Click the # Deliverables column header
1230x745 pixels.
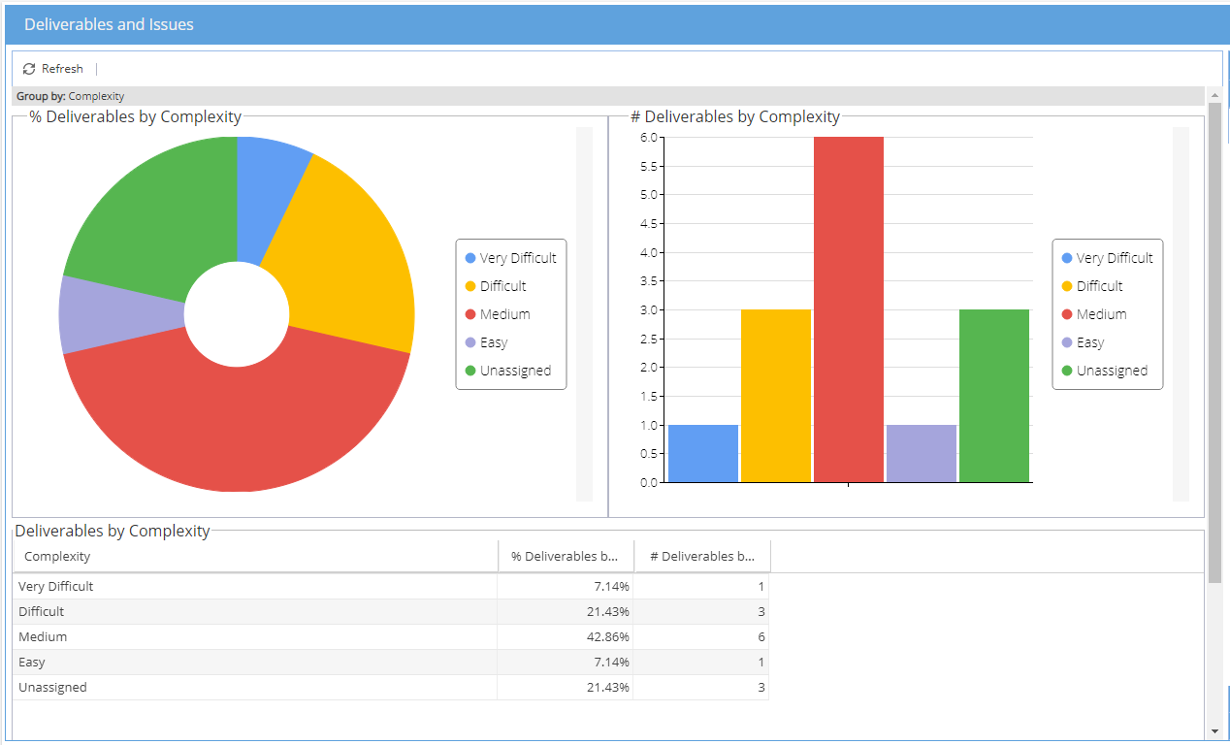point(702,557)
